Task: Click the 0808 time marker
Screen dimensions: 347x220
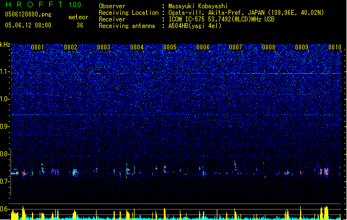Action: point(269,47)
